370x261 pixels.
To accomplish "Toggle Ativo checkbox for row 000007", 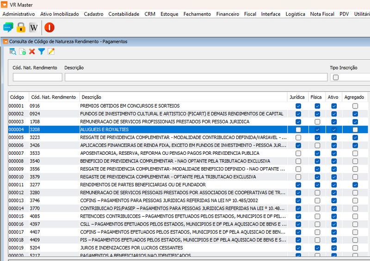I will click(x=334, y=153).
